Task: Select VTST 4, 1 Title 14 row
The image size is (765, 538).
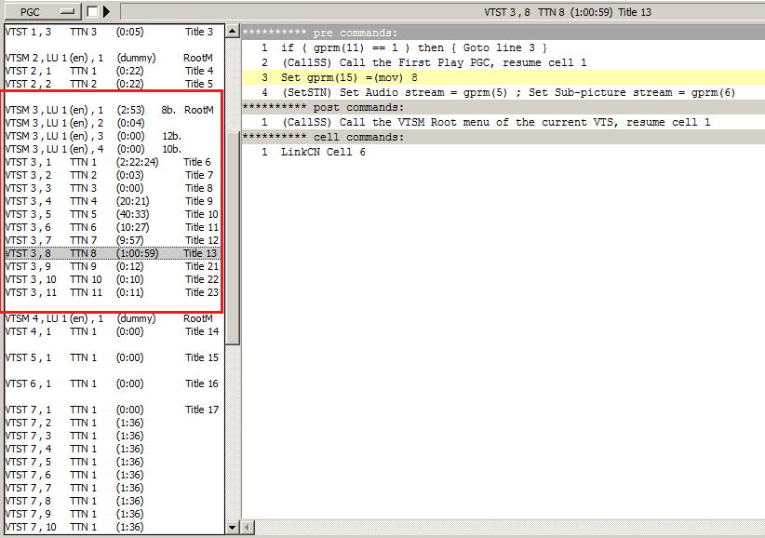Action: (114, 331)
